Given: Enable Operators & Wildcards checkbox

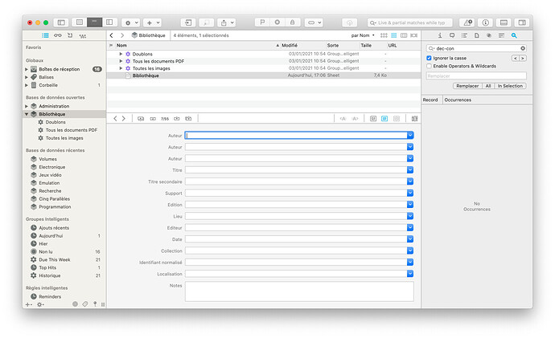Looking at the screenshot, I should point(429,66).
